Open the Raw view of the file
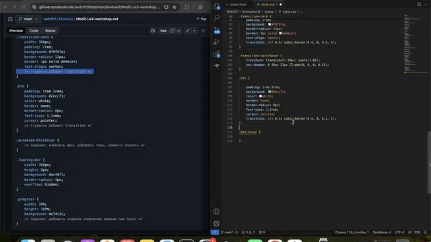 click(x=163, y=31)
